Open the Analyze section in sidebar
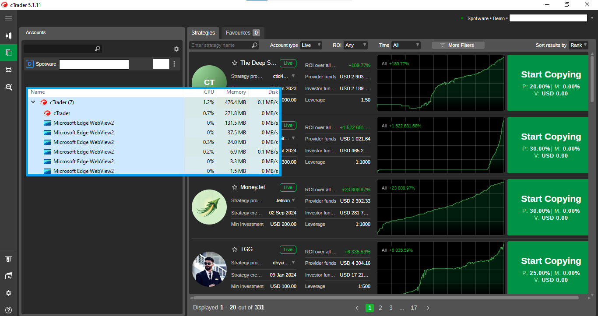Screen dimensions: 598x316 8,87
